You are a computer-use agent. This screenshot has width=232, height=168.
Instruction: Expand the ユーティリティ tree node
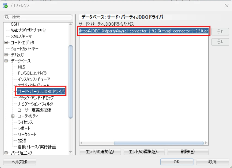pos(13,116)
